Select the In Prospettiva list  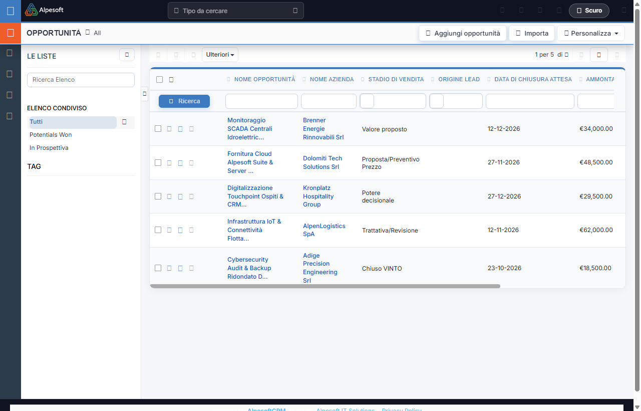[x=49, y=148]
